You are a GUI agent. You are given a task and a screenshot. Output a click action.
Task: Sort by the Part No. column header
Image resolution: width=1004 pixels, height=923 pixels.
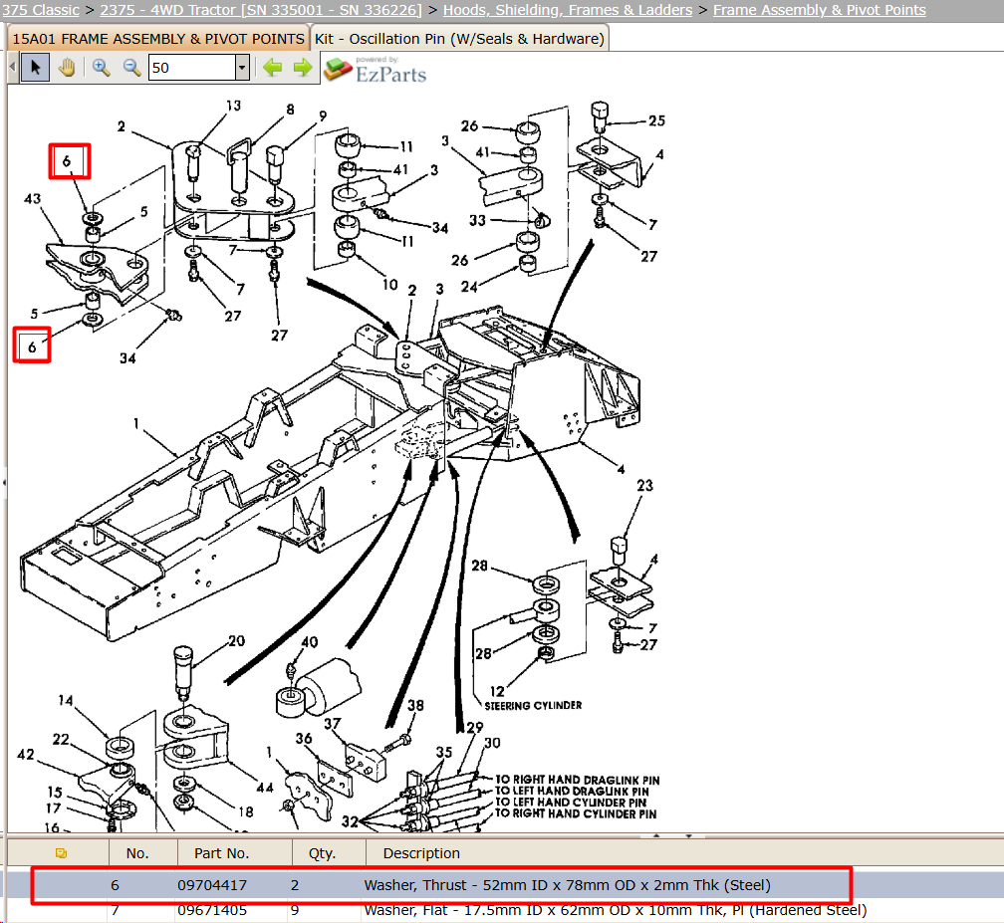(x=221, y=853)
